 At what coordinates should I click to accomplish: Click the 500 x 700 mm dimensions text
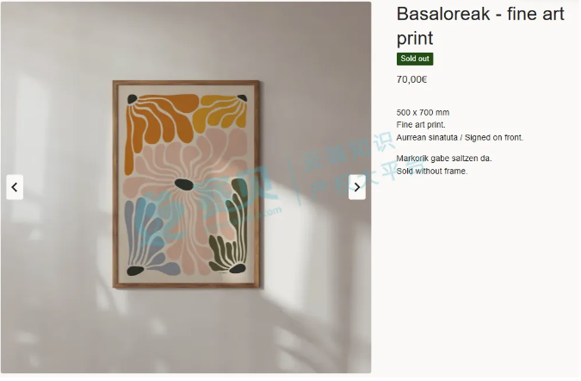coord(423,112)
